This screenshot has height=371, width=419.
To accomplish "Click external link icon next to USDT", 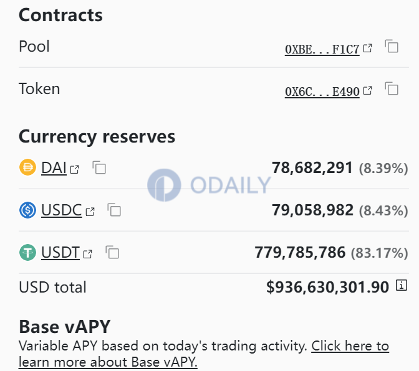I will tap(88, 254).
